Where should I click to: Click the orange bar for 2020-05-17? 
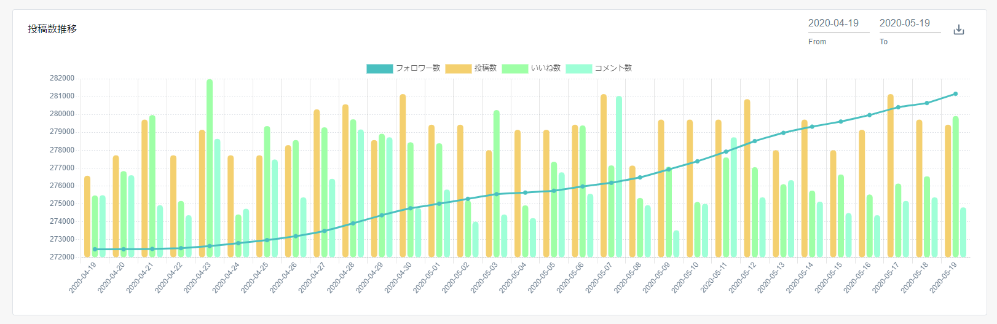click(891, 175)
